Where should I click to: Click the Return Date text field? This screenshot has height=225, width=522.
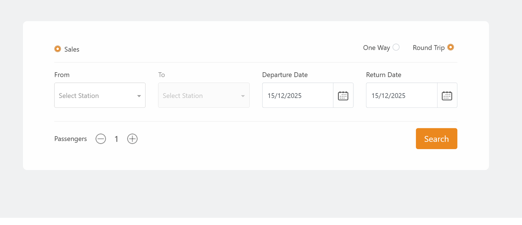coord(401,96)
